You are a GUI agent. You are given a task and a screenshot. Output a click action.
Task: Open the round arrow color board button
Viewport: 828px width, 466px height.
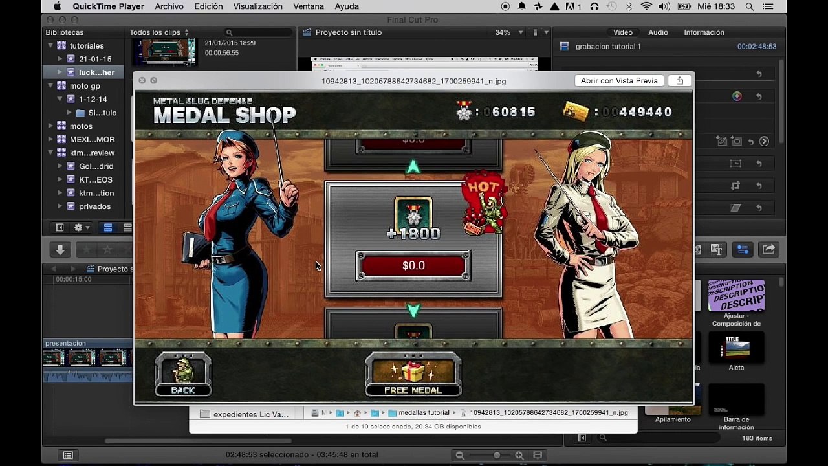coord(764,141)
